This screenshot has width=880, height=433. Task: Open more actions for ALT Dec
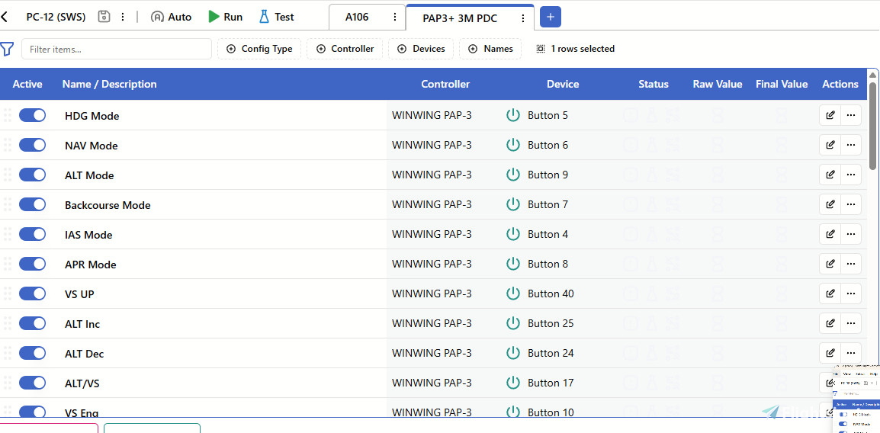pyautogui.click(x=851, y=353)
